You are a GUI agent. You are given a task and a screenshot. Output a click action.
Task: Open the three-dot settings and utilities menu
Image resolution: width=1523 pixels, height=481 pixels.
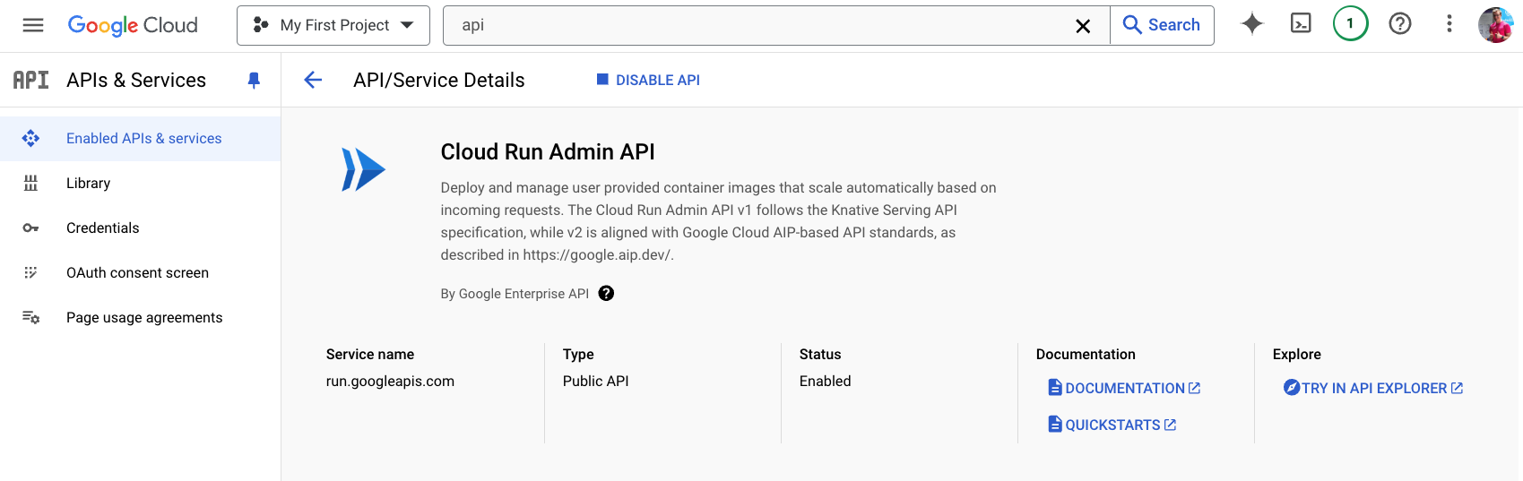click(1449, 24)
